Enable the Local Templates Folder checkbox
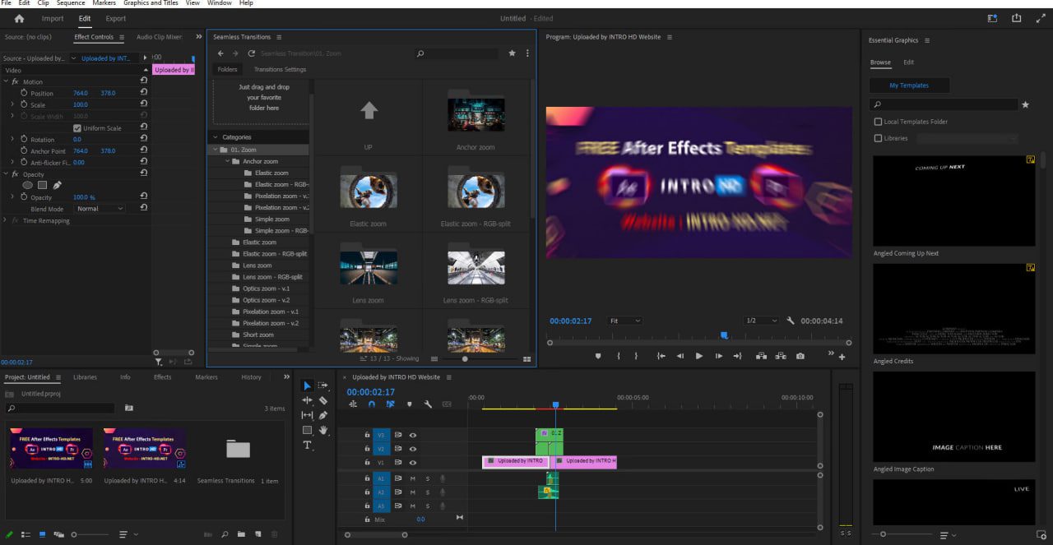 [878, 122]
